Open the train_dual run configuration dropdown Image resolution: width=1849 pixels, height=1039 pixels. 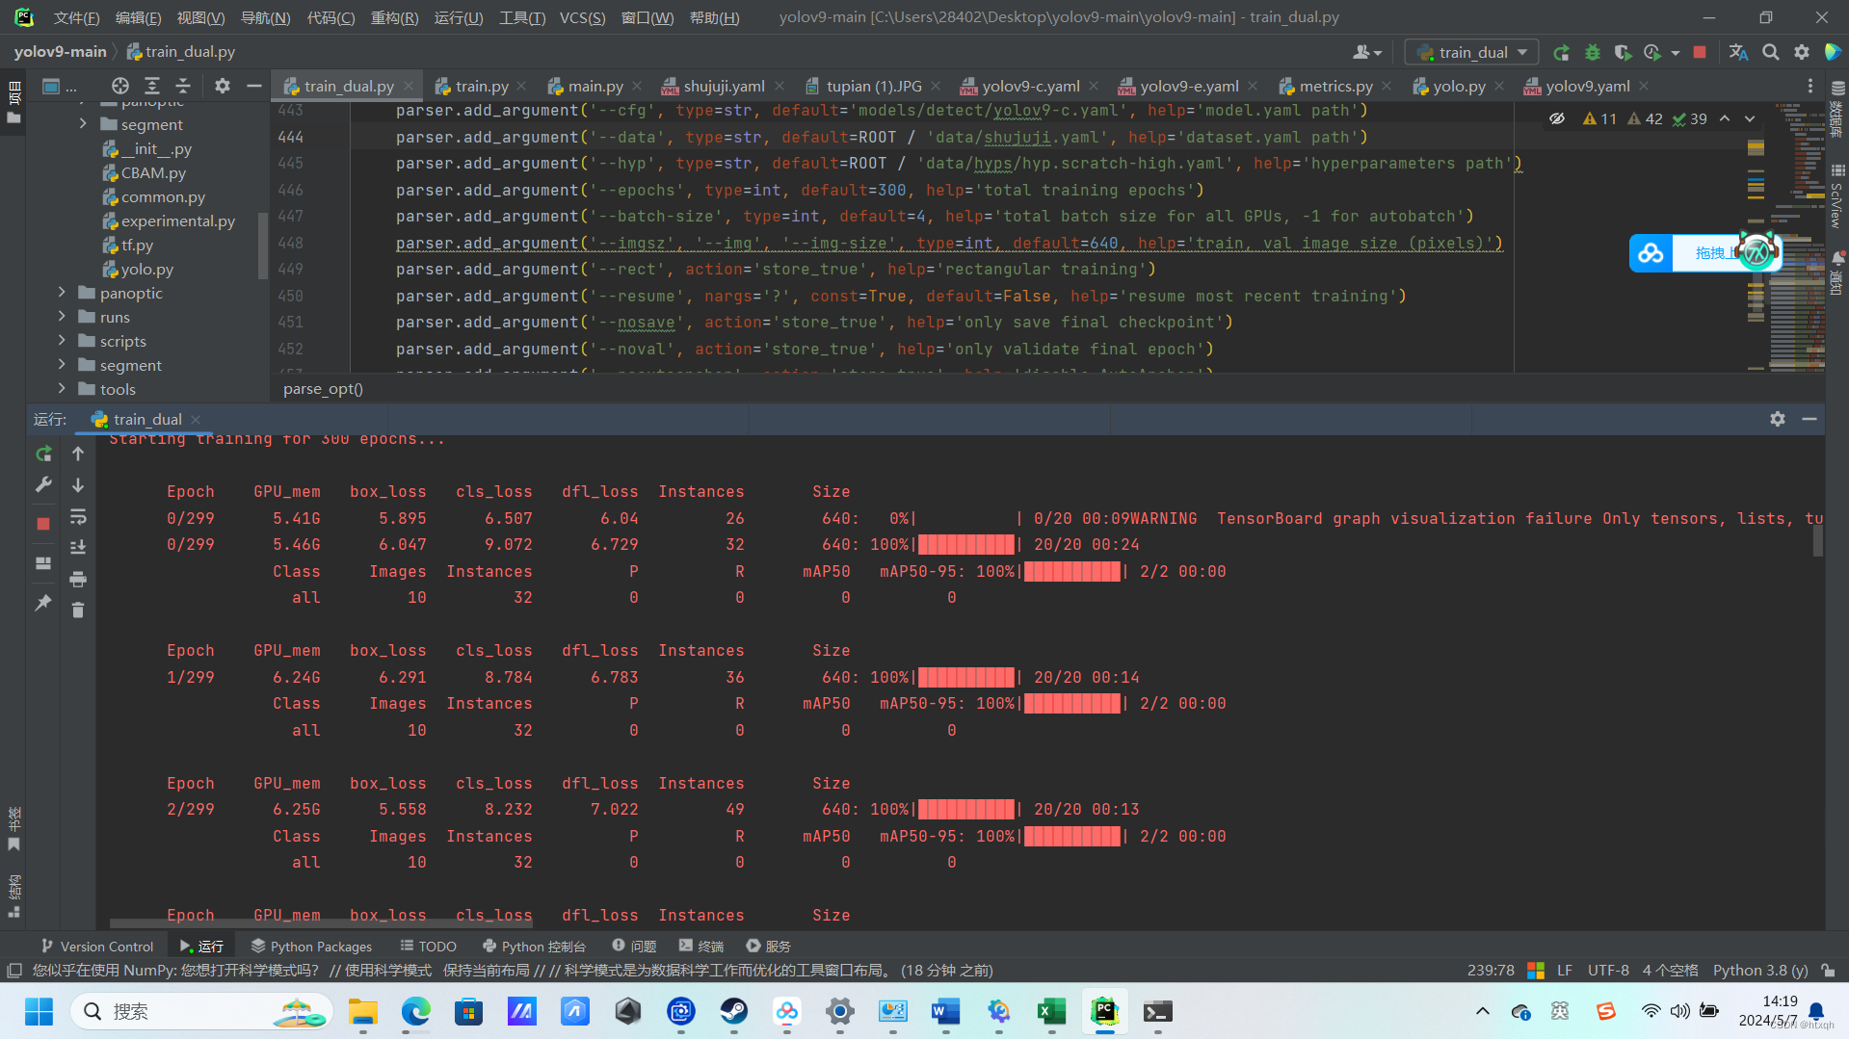[x=1471, y=52]
